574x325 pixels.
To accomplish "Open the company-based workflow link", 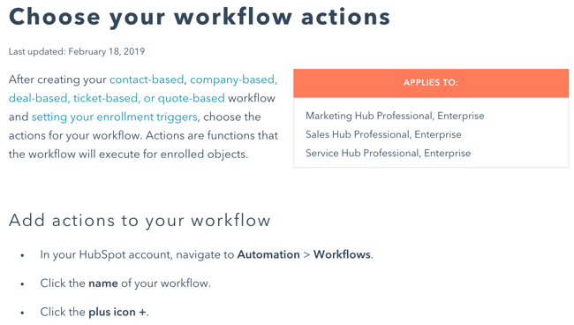I will point(233,79).
